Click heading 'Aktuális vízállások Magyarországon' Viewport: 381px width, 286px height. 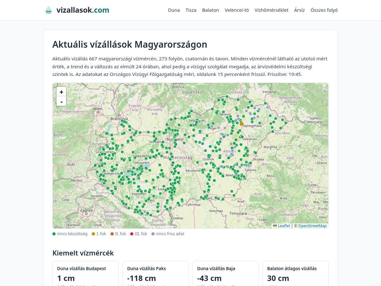click(130, 44)
